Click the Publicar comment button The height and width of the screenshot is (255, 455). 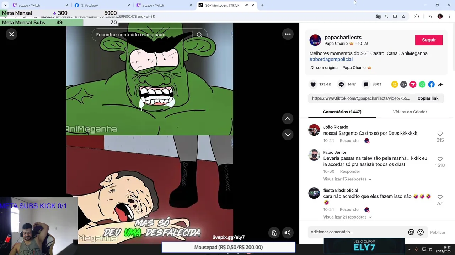(x=438, y=232)
